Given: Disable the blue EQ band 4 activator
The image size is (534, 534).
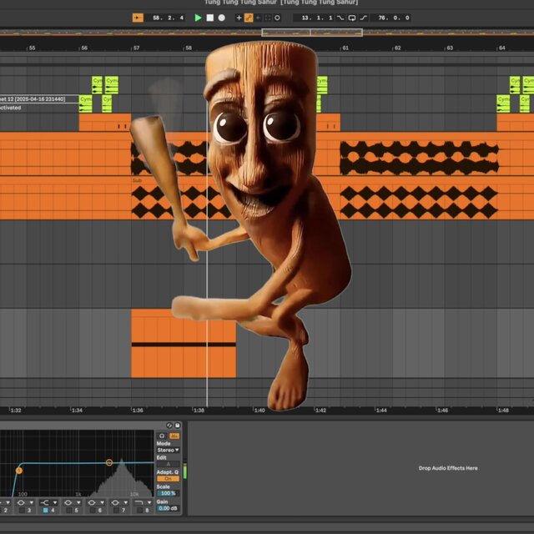Looking at the screenshot, I should point(45,510).
